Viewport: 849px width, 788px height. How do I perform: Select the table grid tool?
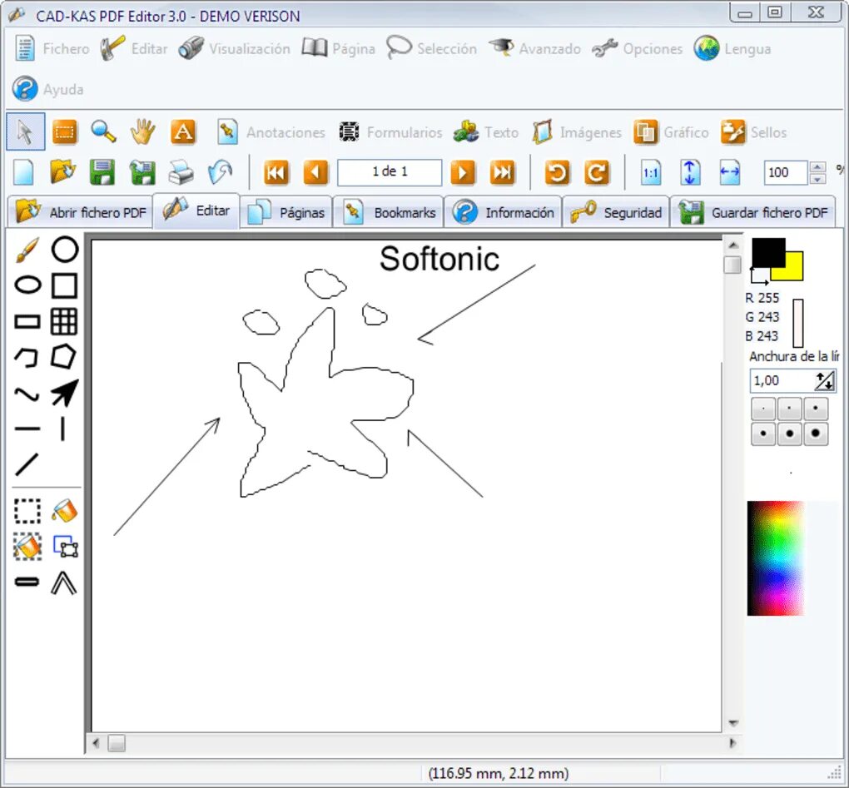pyautogui.click(x=64, y=321)
